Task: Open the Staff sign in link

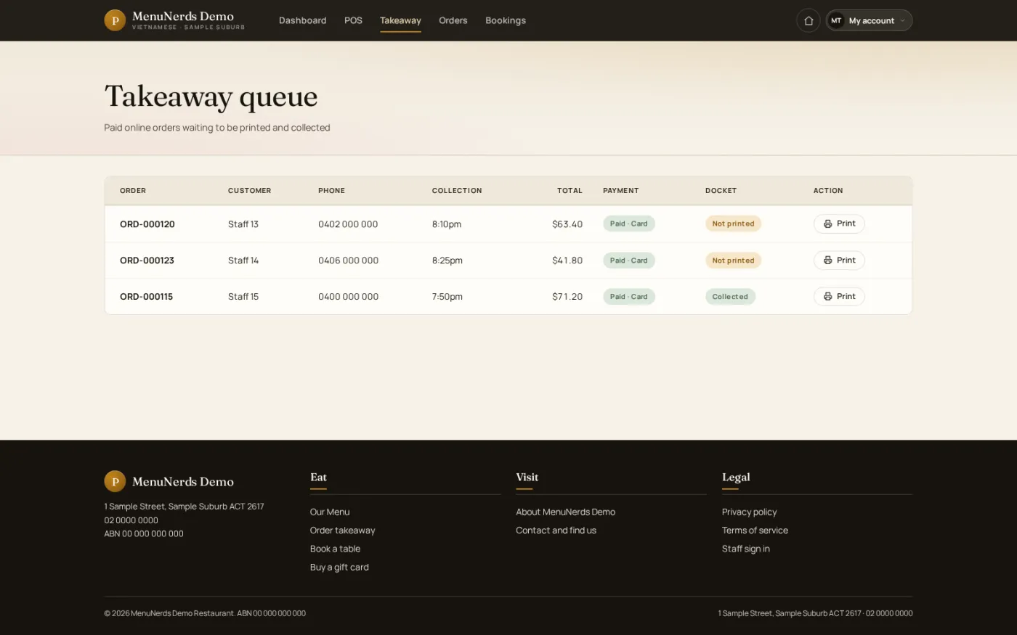Action: click(746, 549)
